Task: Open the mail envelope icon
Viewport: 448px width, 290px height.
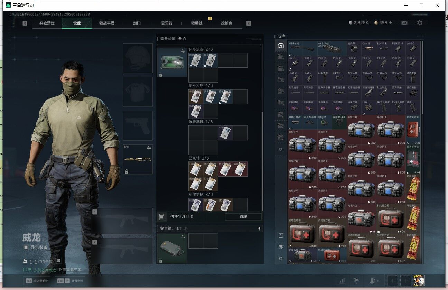Action: coord(404,23)
